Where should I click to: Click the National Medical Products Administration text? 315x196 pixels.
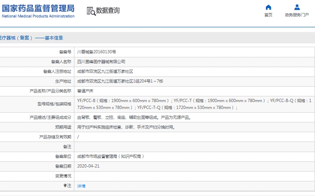click(x=38, y=16)
